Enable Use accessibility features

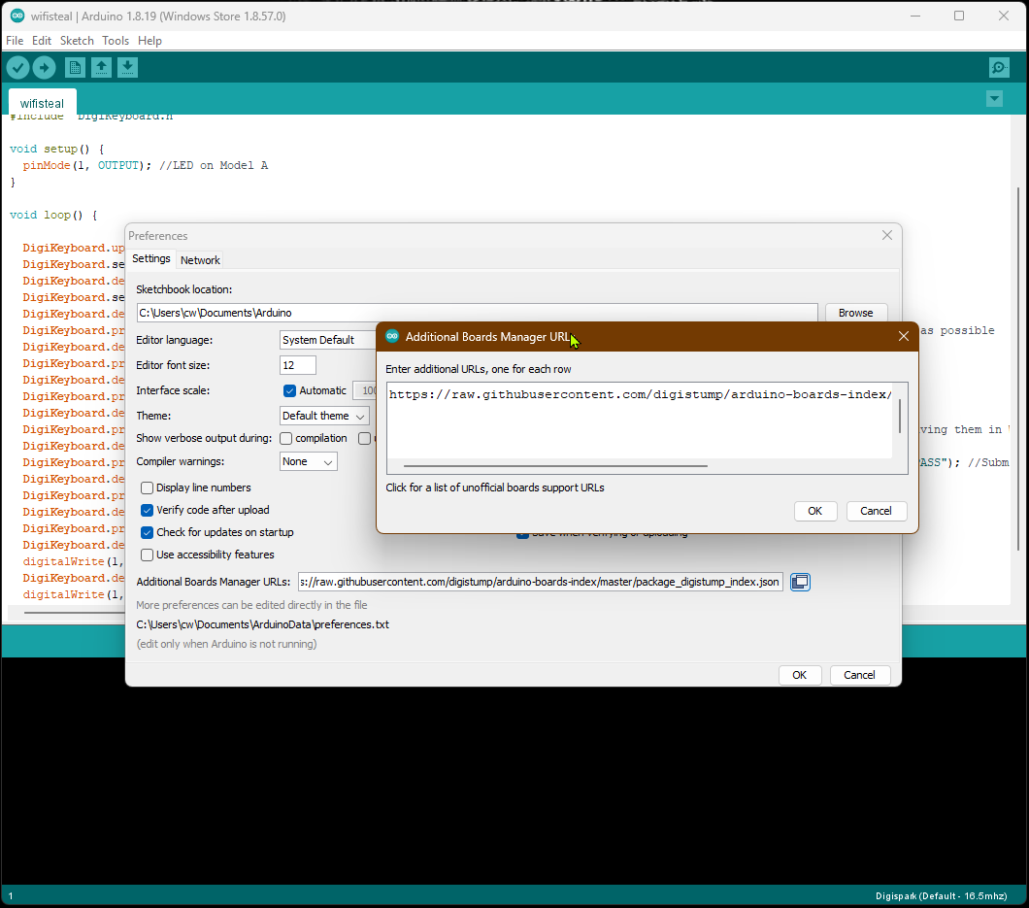tap(147, 555)
